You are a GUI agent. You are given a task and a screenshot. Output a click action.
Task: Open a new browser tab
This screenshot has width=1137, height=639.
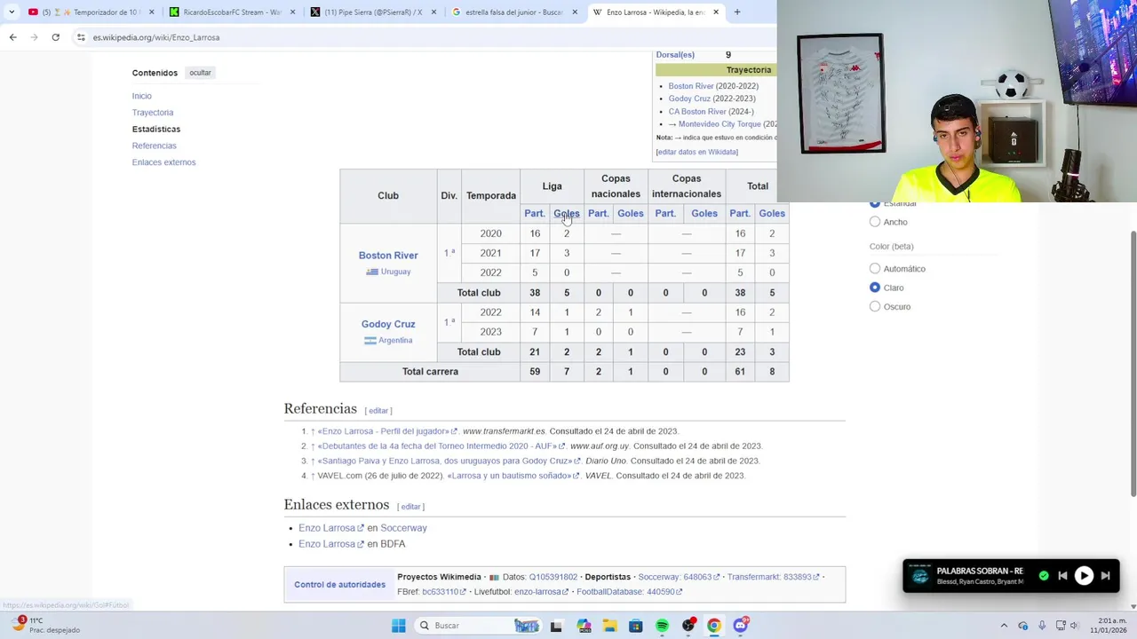click(x=736, y=12)
